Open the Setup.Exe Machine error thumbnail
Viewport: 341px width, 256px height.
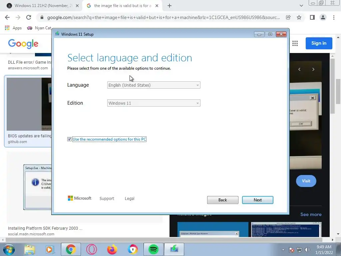pos(38,187)
